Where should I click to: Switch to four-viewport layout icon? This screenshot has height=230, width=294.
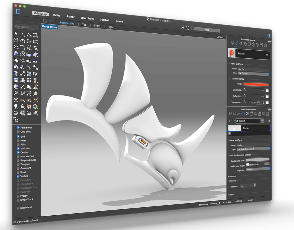pos(45,21)
